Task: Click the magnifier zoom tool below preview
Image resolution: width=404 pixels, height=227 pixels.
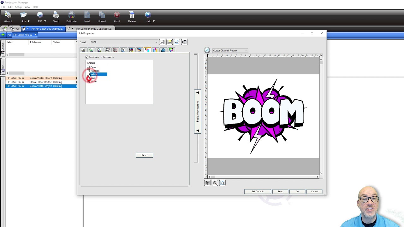Action: [223, 183]
